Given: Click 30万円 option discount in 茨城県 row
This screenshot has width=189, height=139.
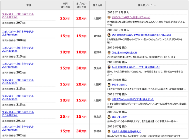Looking at the screenshot, I should (x=81, y=131).
